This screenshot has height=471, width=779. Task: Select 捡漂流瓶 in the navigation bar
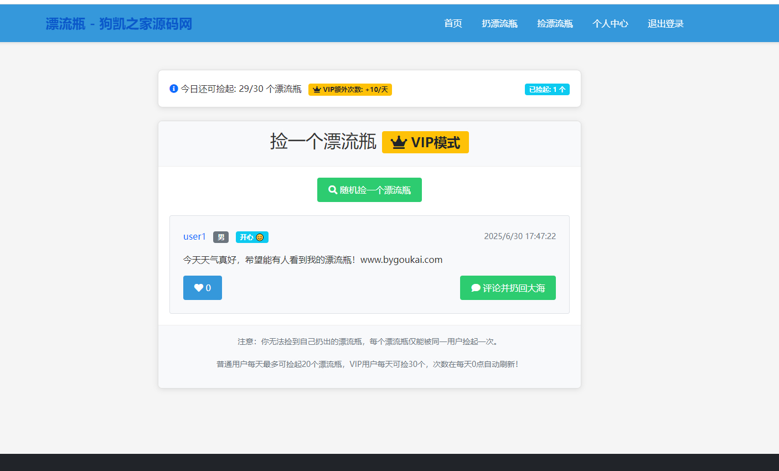tap(555, 23)
